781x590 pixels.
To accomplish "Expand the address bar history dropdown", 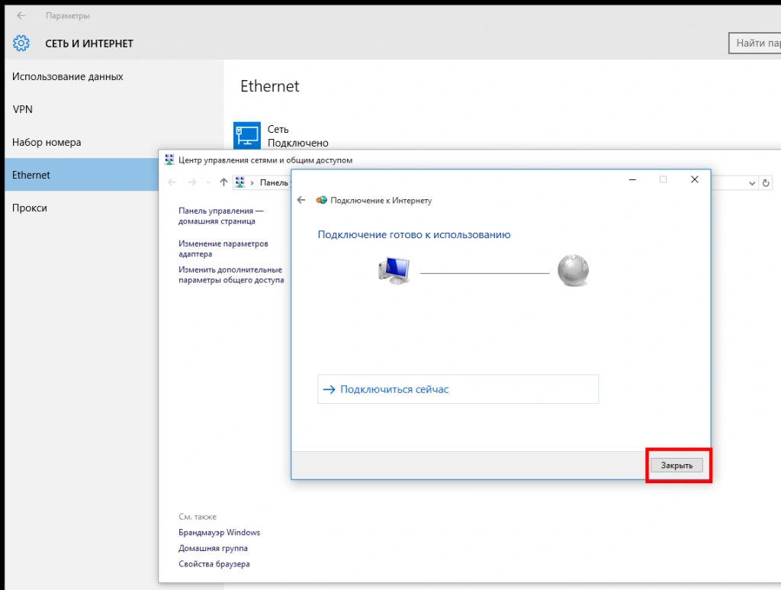I will [752, 183].
